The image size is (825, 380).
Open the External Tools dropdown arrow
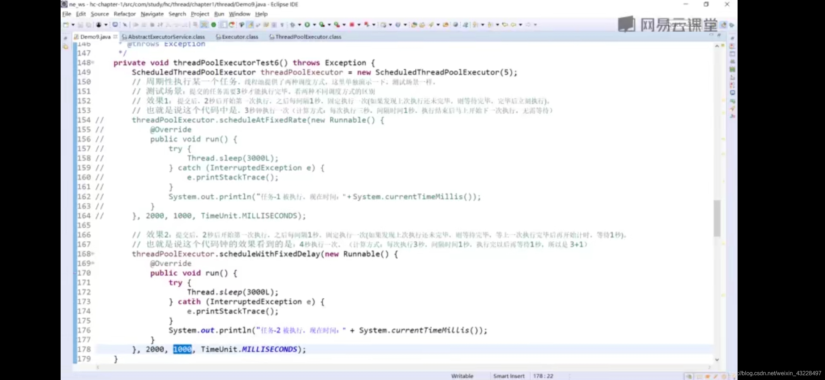344,25
